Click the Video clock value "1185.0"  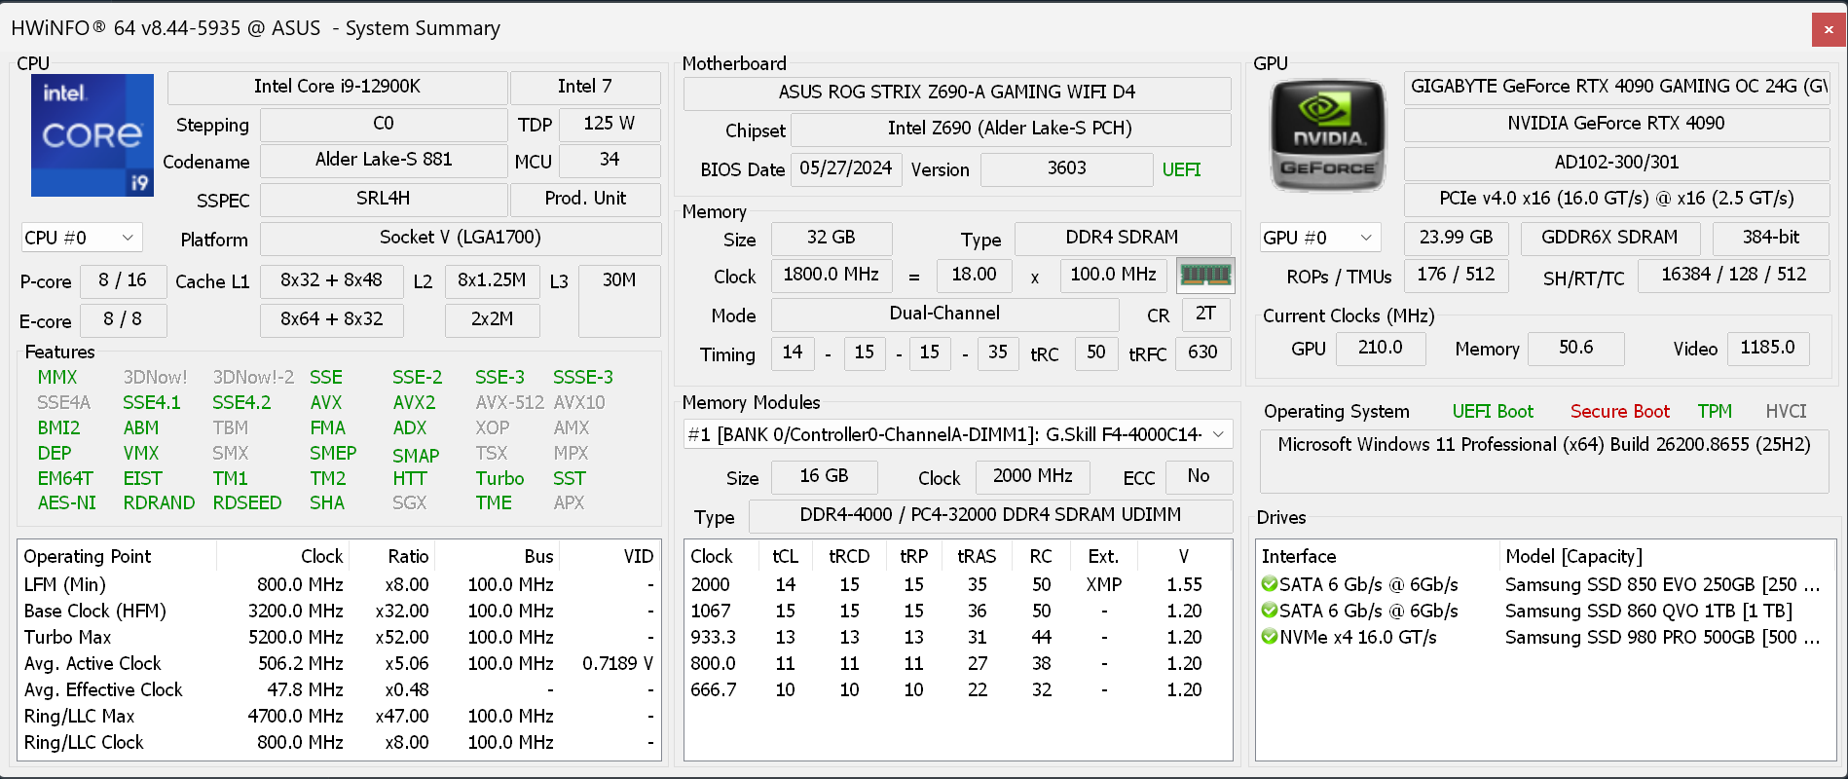(1768, 348)
